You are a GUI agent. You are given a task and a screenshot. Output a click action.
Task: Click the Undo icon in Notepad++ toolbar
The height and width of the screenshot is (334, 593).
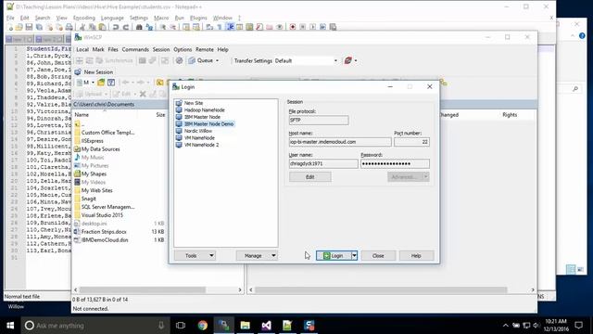coord(116,27)
